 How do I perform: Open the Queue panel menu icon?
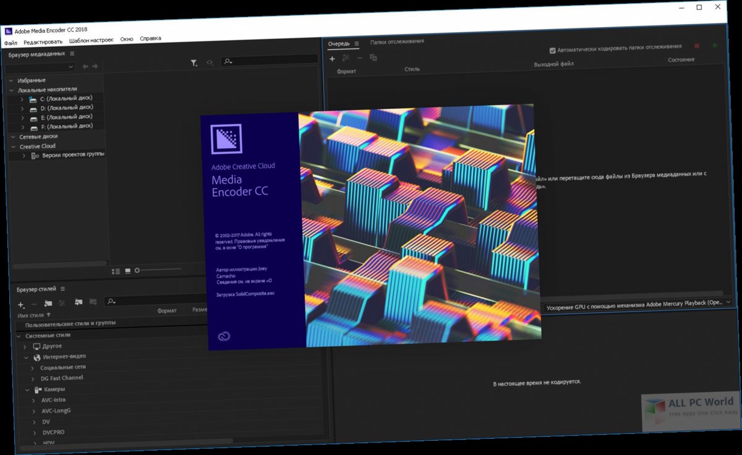coord(357,44)
